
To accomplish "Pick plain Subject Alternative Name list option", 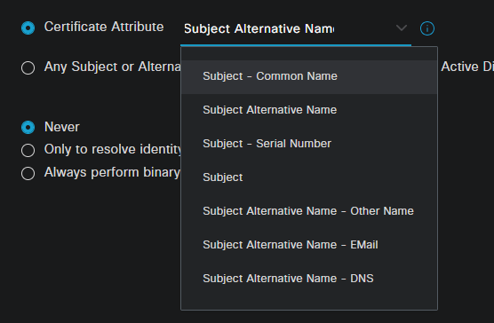I will [x=309, y=110].
